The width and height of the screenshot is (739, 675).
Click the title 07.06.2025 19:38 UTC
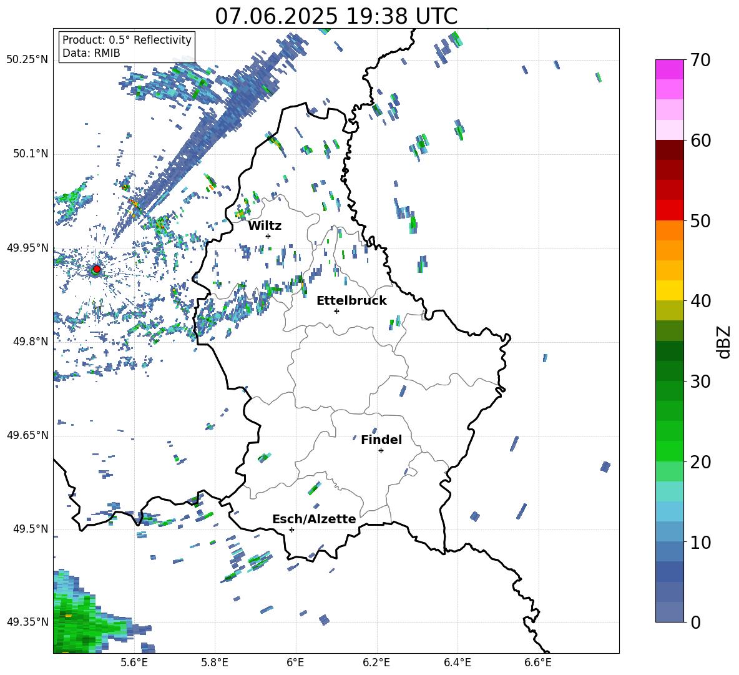coord(336,16)
